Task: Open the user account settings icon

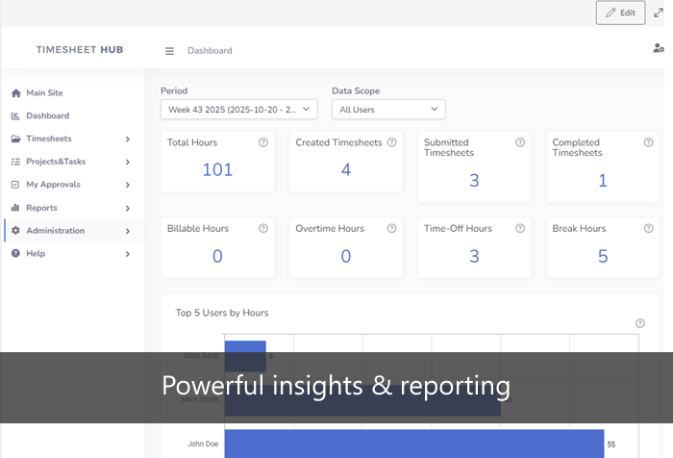Action: (659, 48)
